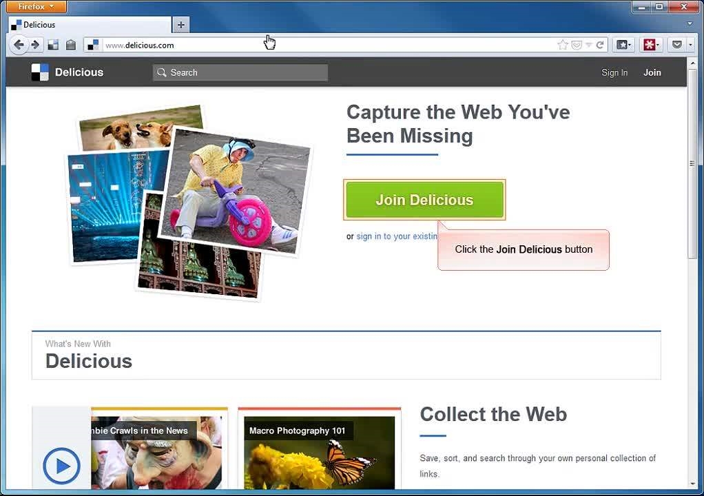Viewport: 704px width, 496px height.
Task: Click the magnifying glass search icon
Action: 161,72
